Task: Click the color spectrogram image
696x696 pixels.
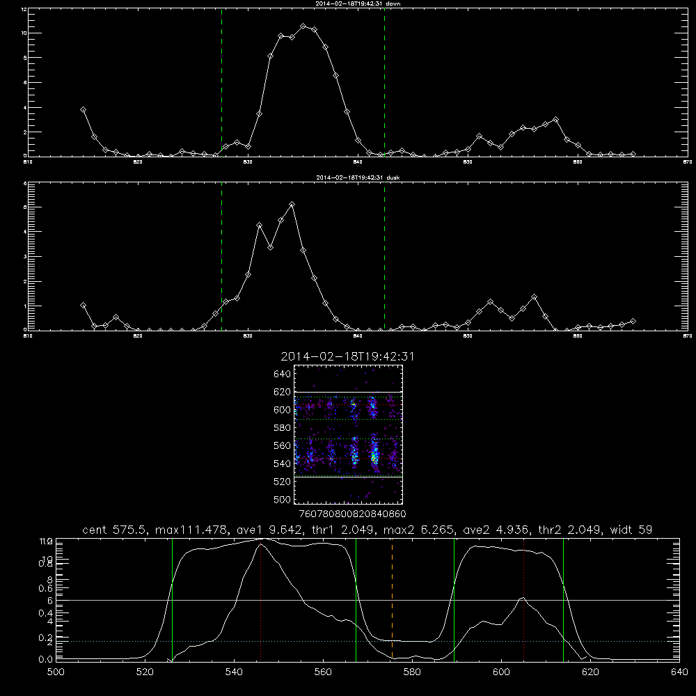Action: point(349,434)
